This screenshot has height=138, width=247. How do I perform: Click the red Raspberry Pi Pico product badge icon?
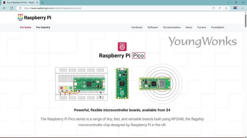pos(122,47)
